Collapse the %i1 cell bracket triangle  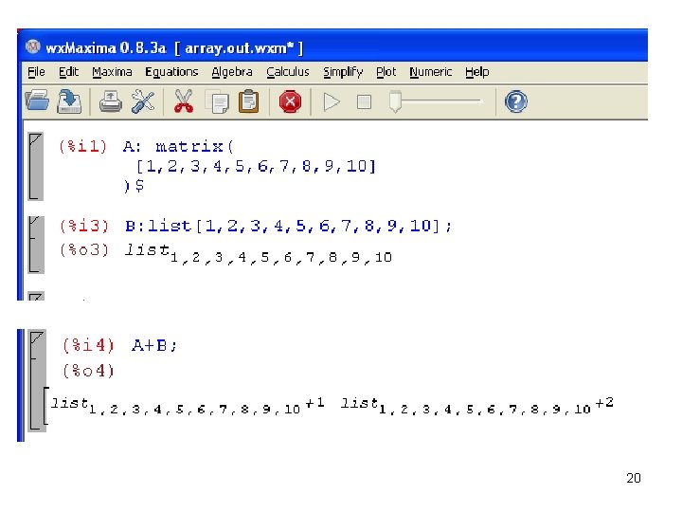point(35,138)
